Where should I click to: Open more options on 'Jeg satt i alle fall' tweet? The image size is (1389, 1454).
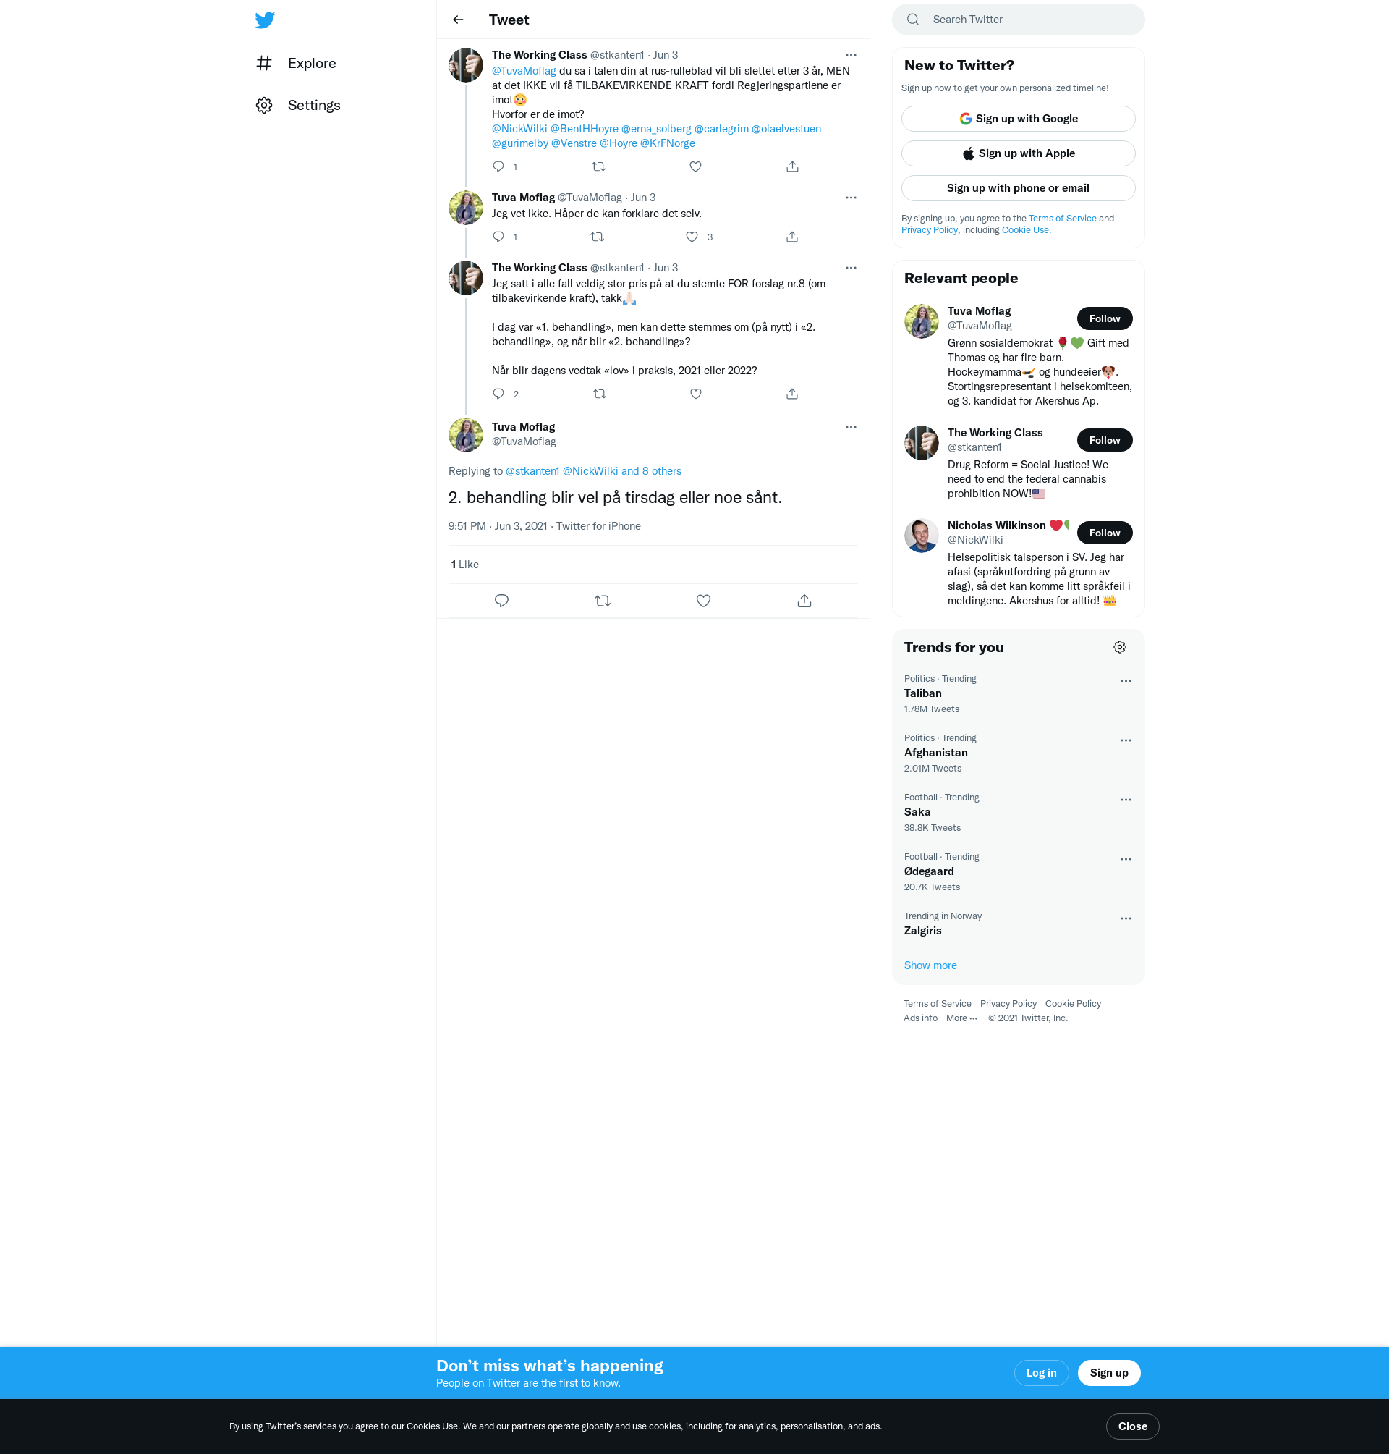pos(851,268)
